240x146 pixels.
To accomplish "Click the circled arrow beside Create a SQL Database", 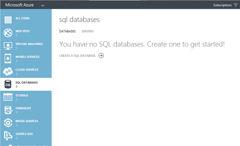I will click(101, 56).
